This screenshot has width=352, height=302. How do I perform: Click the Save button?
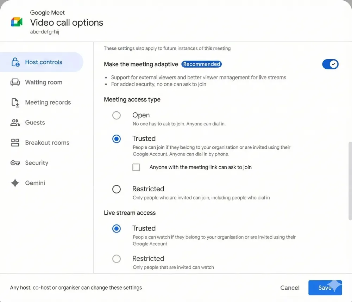324,288
